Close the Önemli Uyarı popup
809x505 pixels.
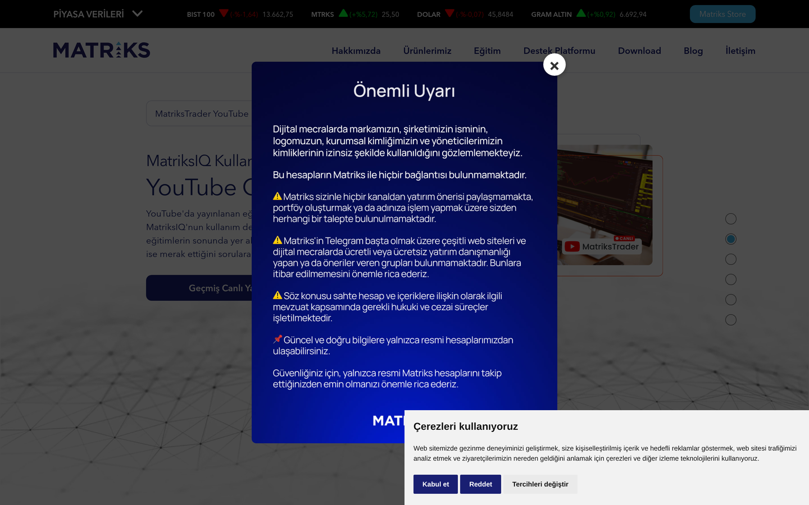click(554, 65)
